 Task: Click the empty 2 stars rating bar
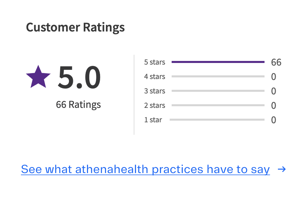(x=217, y=105)
